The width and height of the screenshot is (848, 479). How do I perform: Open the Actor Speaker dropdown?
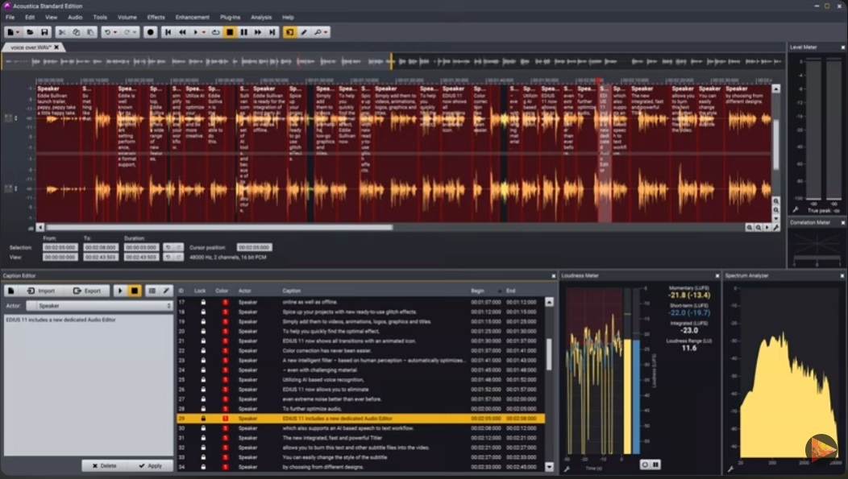(99, 306)
